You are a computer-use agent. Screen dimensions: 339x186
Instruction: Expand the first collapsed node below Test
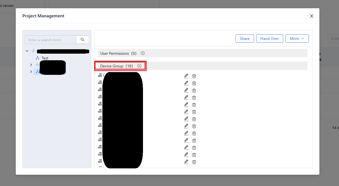click(31, 65)
